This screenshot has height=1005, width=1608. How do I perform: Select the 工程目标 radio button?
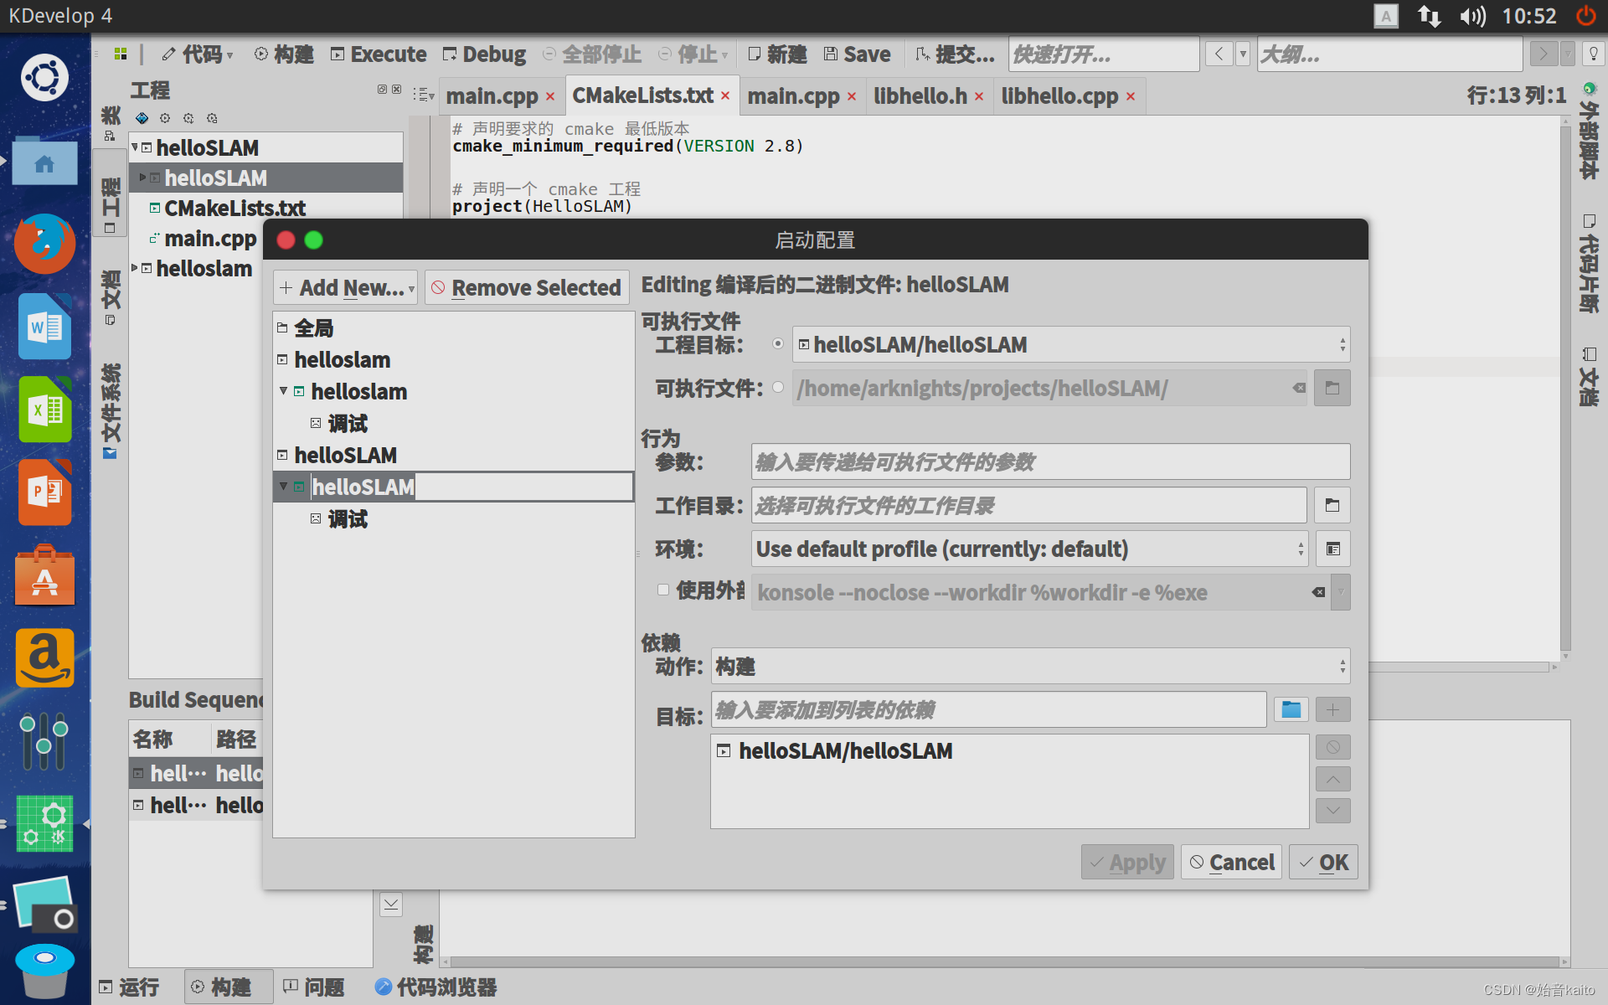coord(777,343)
